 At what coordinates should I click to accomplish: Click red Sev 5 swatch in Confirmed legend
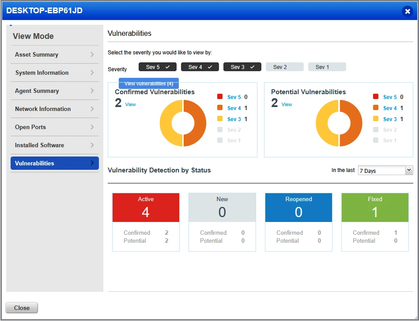[x=220, y=96]
